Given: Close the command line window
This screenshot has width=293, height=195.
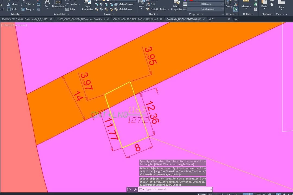Looking at the screenshot, I should click(130, 190).
